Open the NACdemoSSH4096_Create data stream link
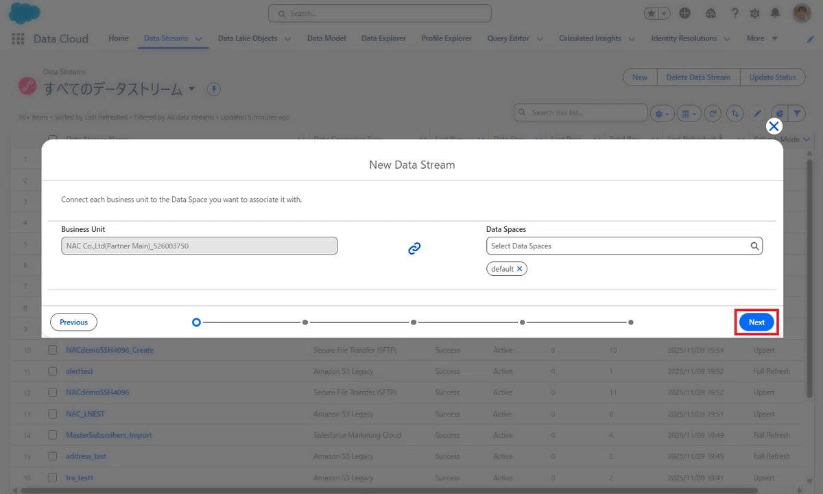The height and width of the screenshot is (494, 823). (x=110, y=350)
